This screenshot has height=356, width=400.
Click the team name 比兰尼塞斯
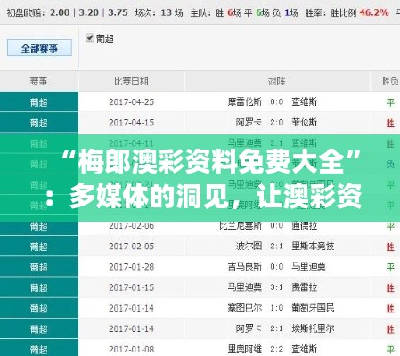241,226
